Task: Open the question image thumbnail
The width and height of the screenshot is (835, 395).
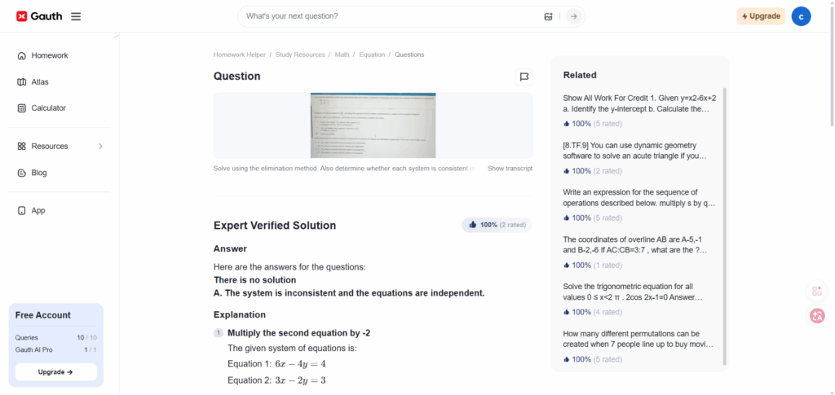Action: [x=373, y=125]
